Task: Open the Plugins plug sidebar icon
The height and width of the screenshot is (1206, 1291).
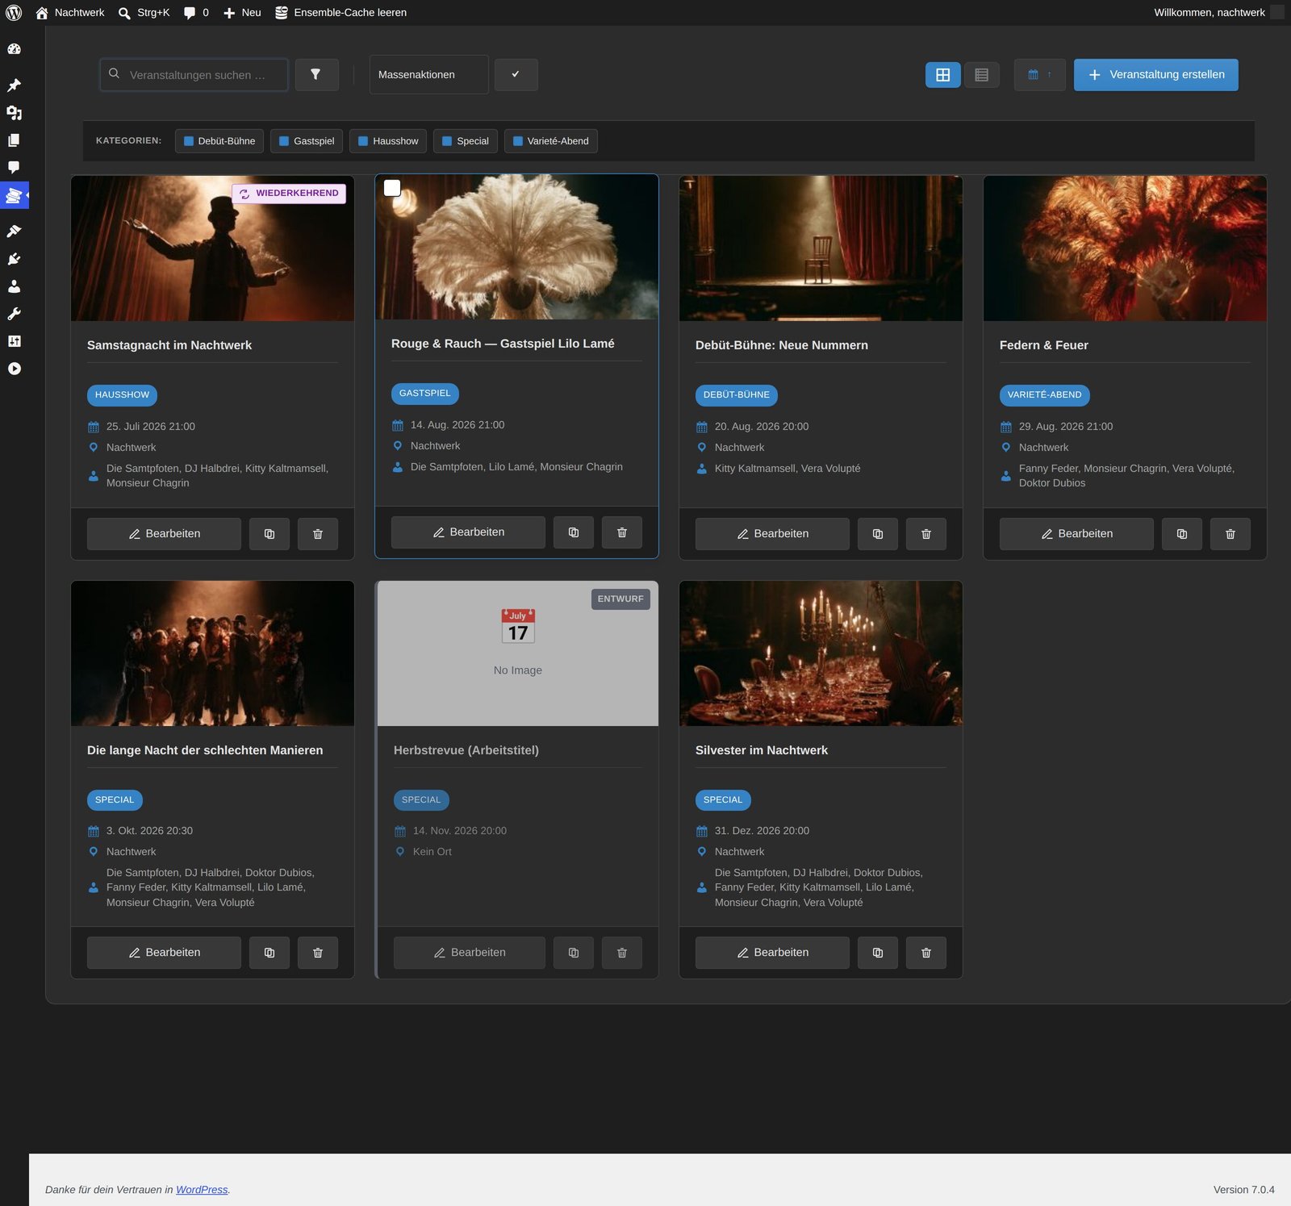Action: click(x=14, y=259)
